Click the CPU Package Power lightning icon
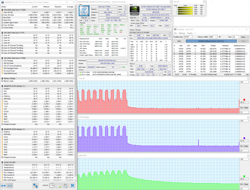This screenshot has height=190, width=250. [x=2, y=68]
